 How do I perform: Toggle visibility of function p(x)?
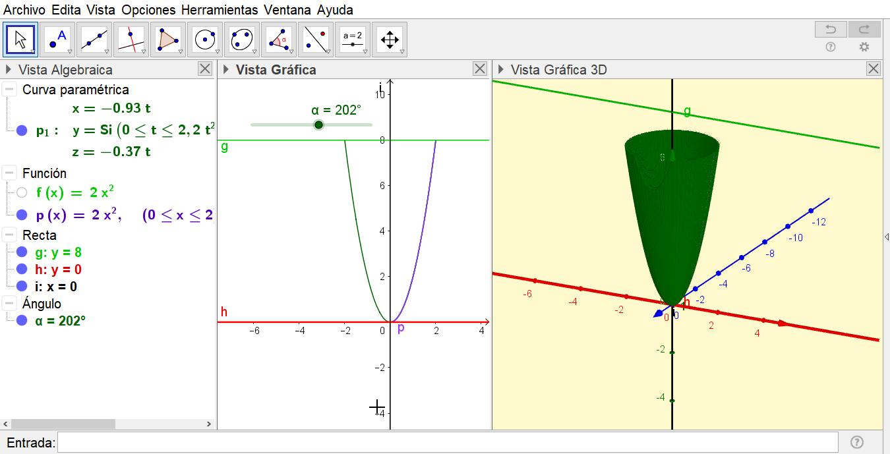[x=22, y=215]
